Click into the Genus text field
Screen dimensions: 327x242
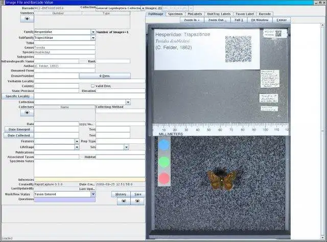tap(64, 47)
